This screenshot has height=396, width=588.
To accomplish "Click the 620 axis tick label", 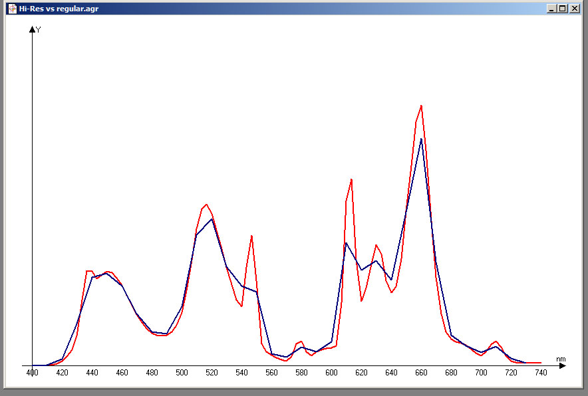I will [361, 372].
